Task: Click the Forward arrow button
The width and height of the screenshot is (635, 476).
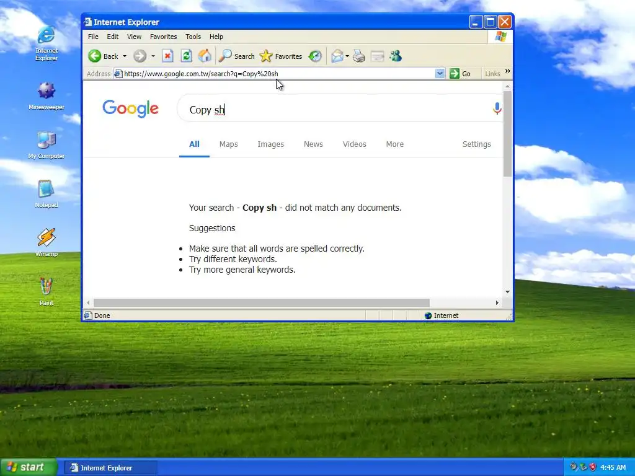Action: [140, 56]
